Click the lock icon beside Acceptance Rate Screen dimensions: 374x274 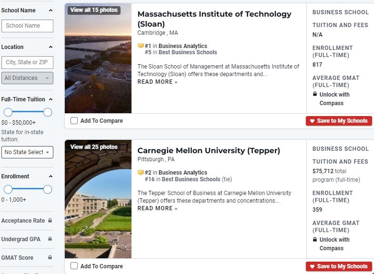pyautogui.click(x=50, y=221)
